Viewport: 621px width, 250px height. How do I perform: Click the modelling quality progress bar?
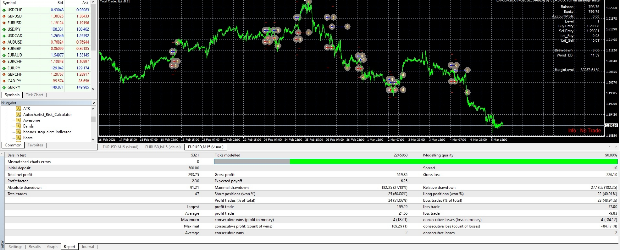(x=416, y=162)
